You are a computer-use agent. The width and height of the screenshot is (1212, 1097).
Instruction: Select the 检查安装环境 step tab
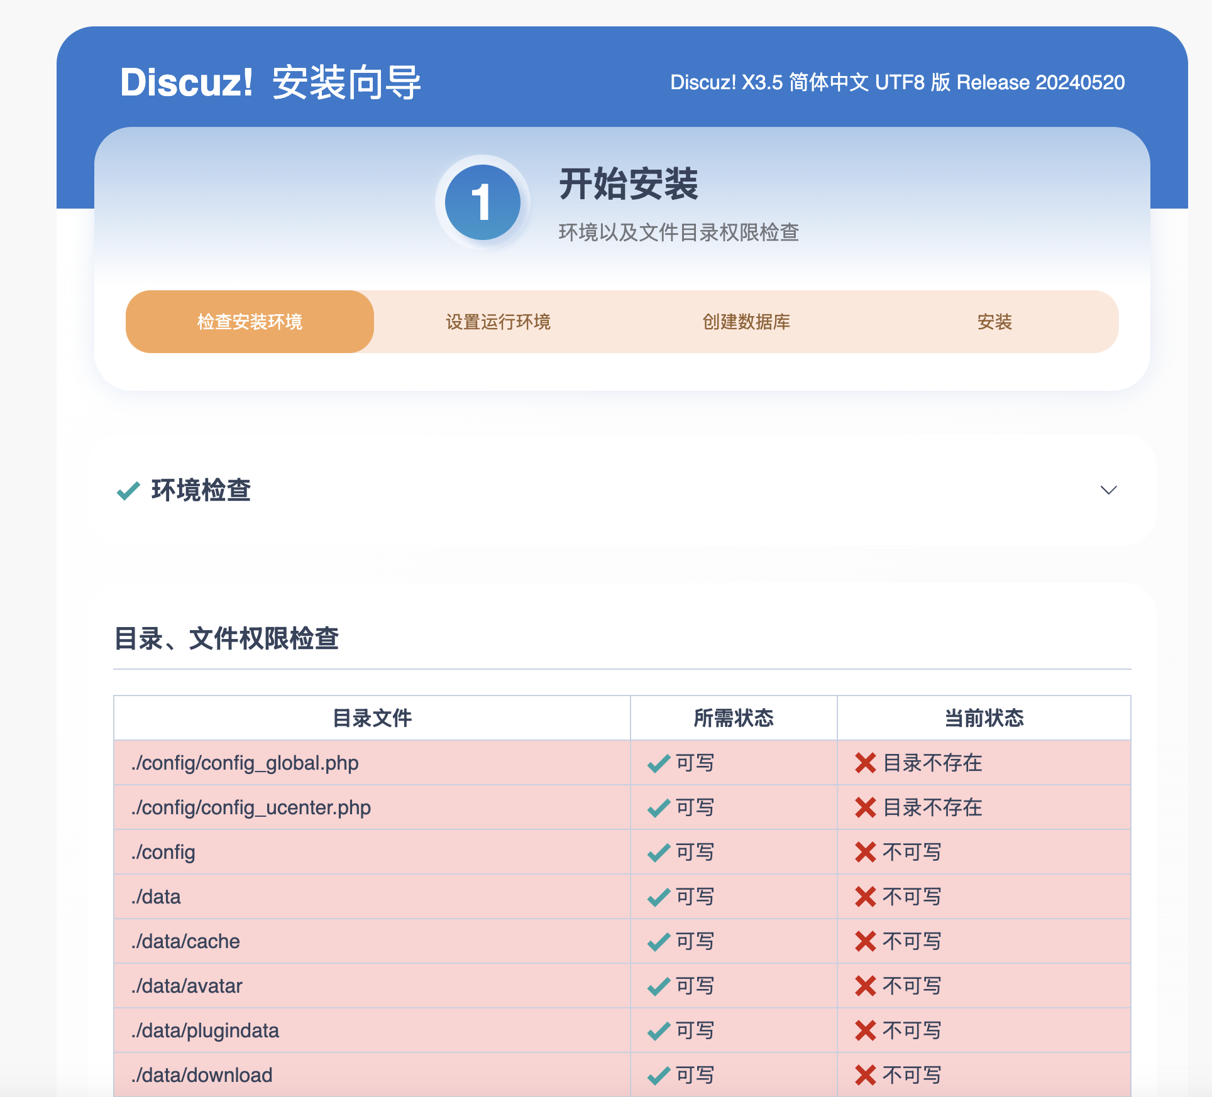(x=250, y=322)
